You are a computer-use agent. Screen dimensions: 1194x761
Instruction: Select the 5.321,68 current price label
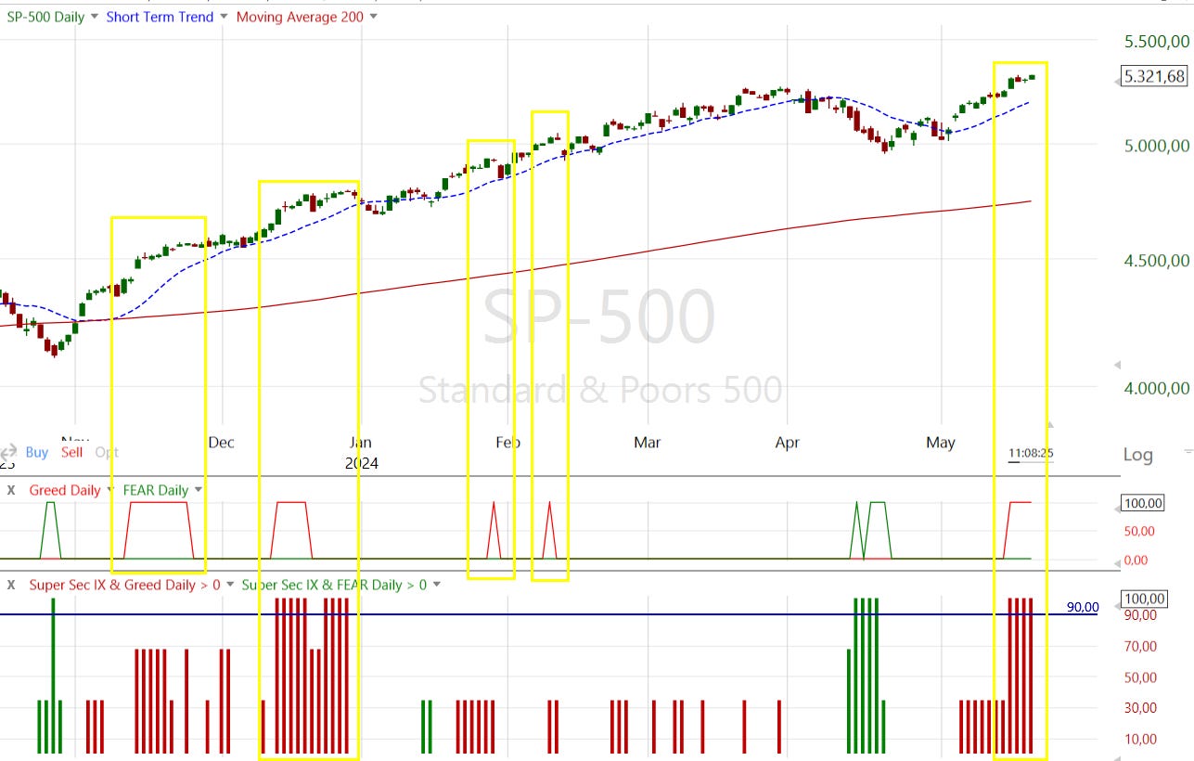click(x=1154, y=76)
